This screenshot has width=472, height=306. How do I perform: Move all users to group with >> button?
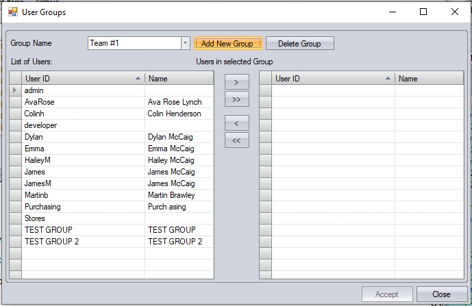pos(236,99)
